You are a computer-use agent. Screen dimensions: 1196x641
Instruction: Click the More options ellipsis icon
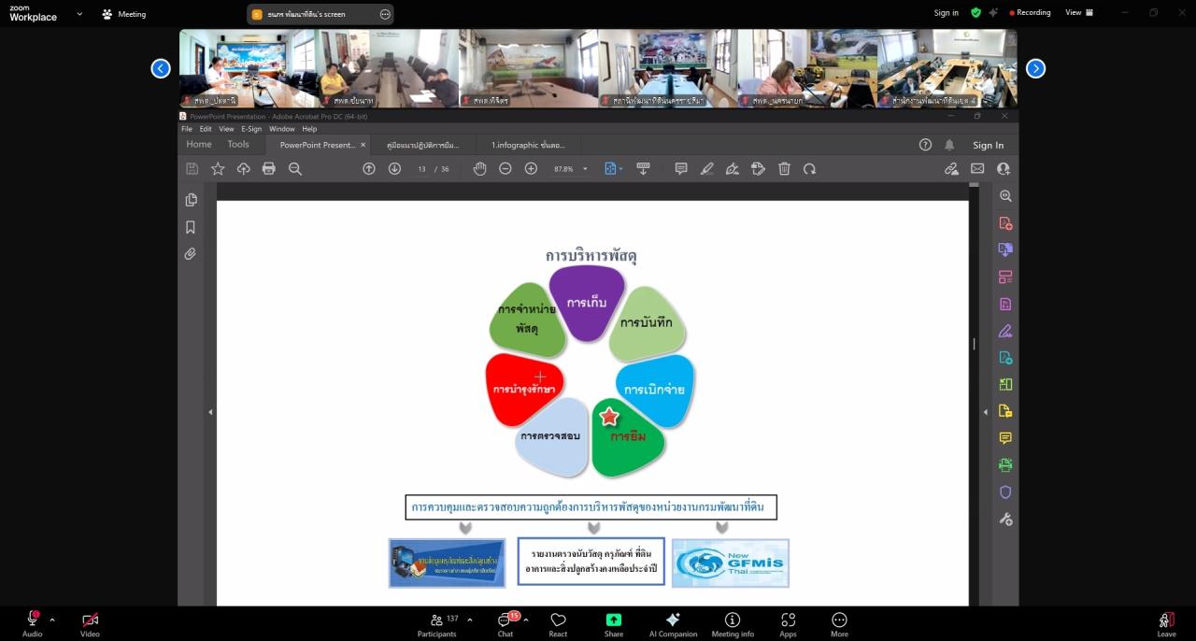[839, 623]
